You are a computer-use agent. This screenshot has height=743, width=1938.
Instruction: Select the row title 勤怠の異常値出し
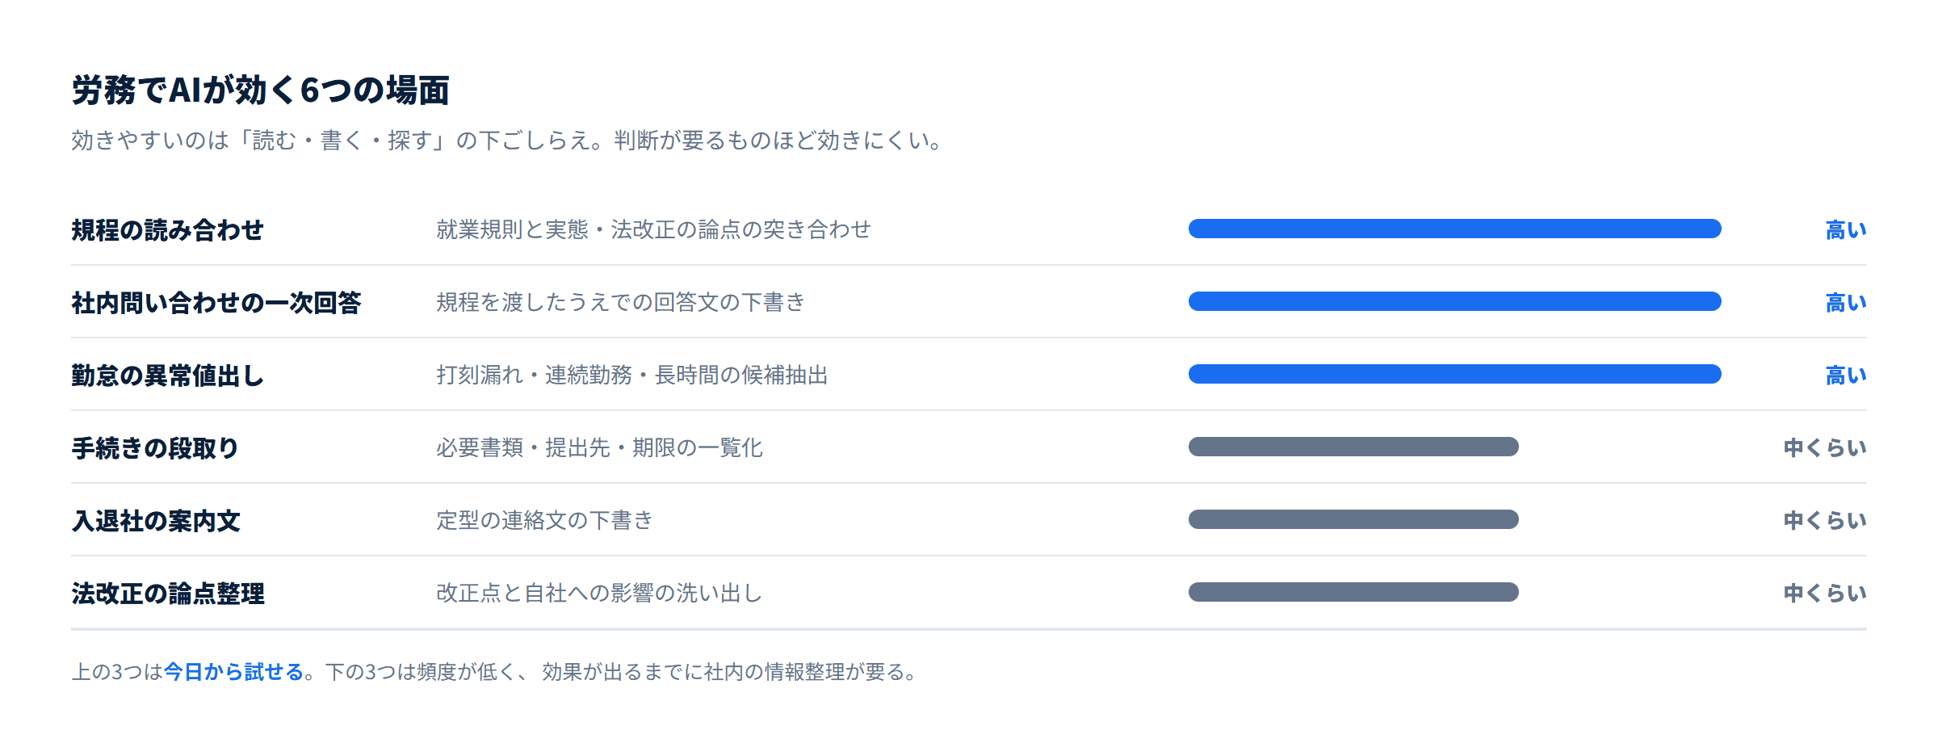coord(168,375)
